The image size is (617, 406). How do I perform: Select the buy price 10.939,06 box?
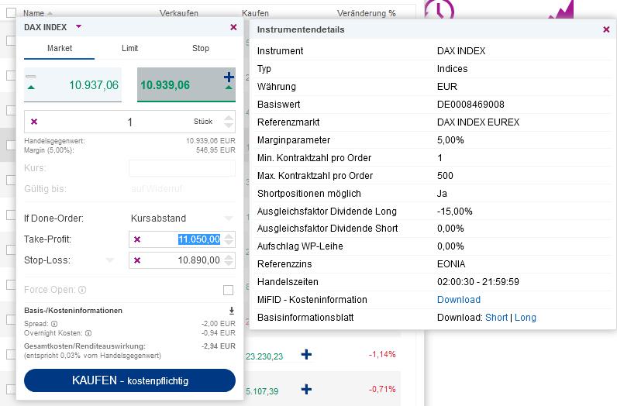(x=186, y=85)
